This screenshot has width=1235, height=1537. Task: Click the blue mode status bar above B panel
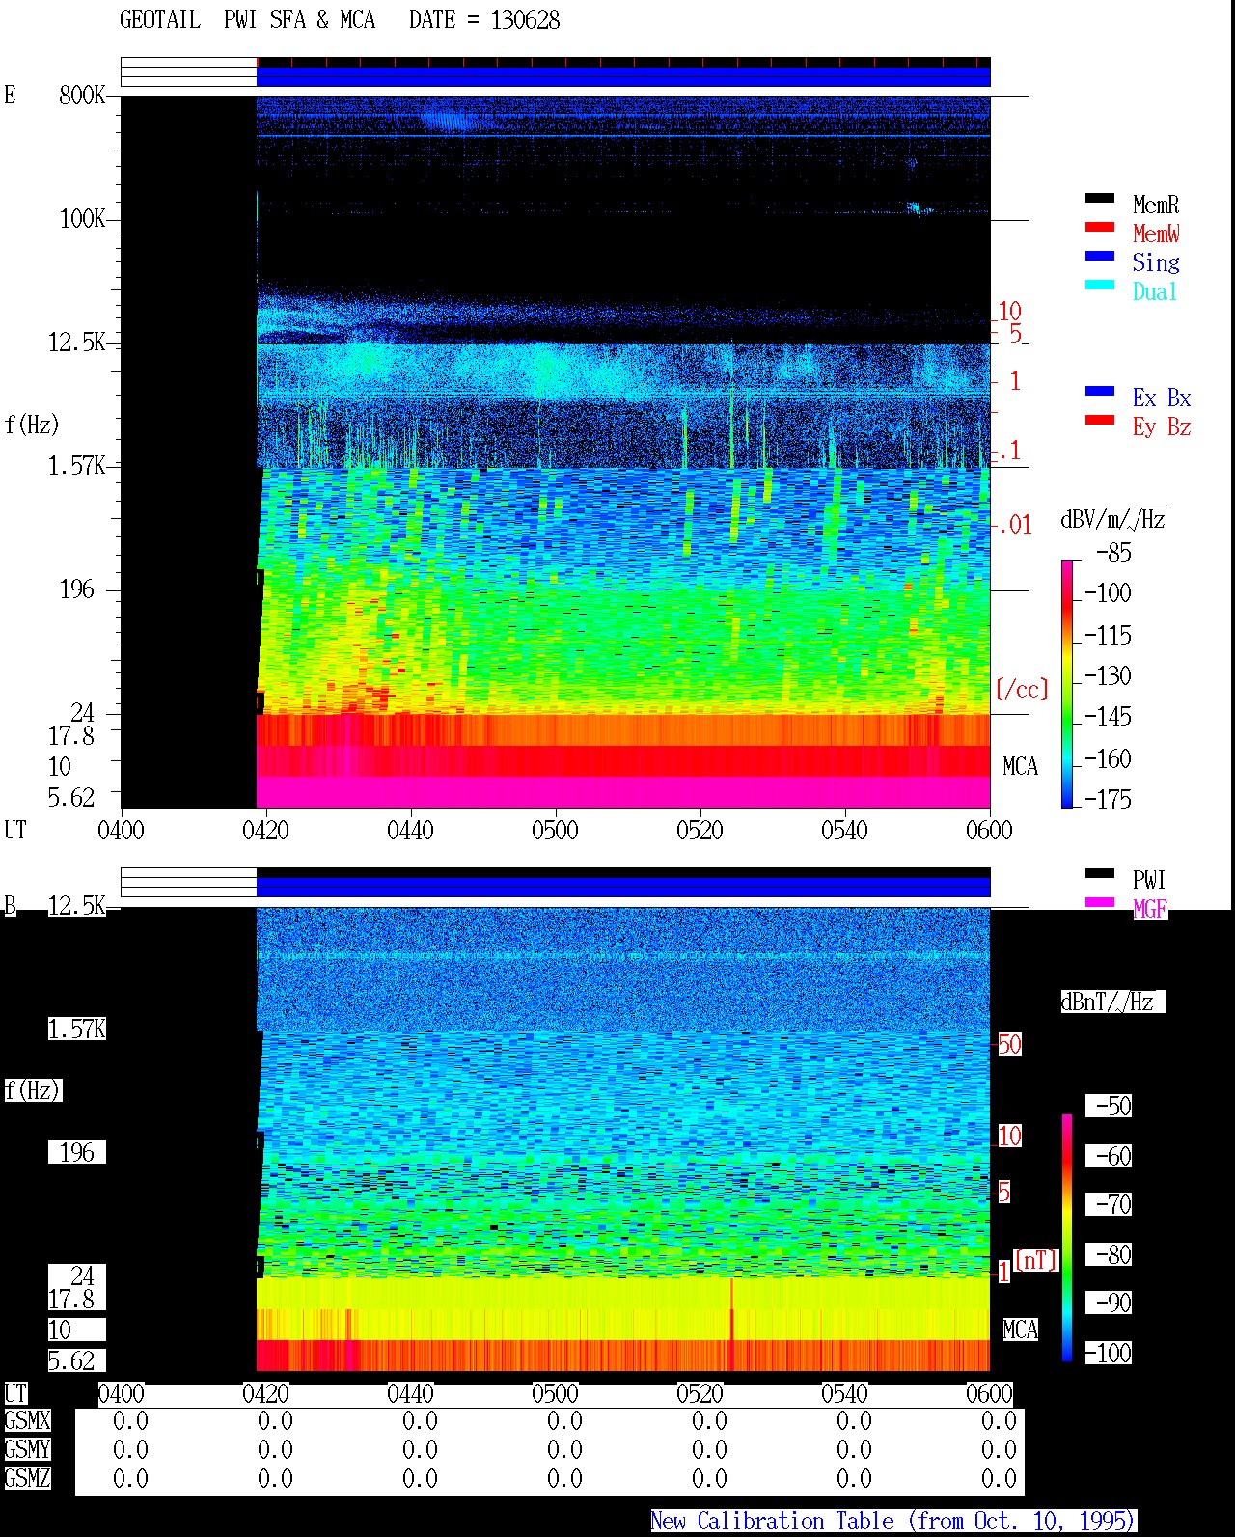[x=623, y=886]
